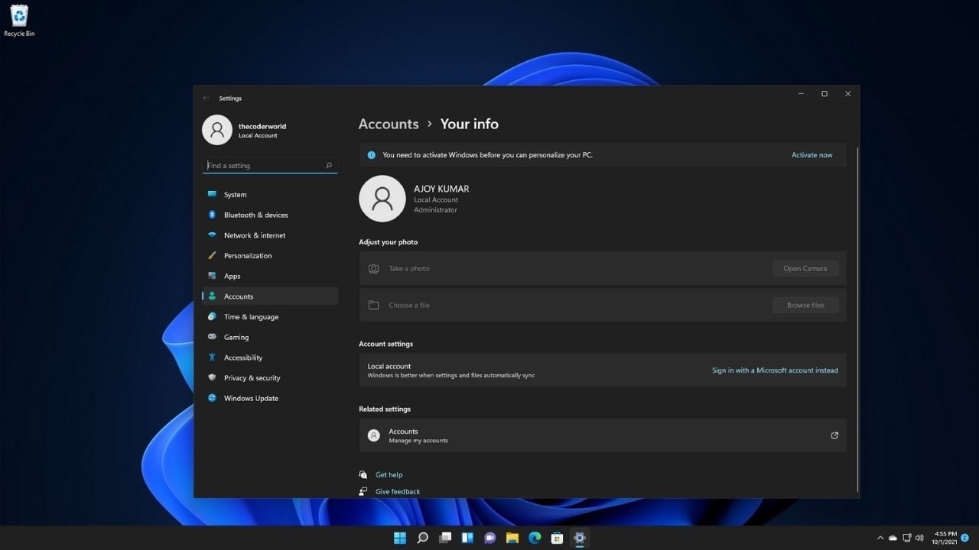Click Settings gear icon in taskbar
The image size is (979, 550).
[x=580, y=538]
